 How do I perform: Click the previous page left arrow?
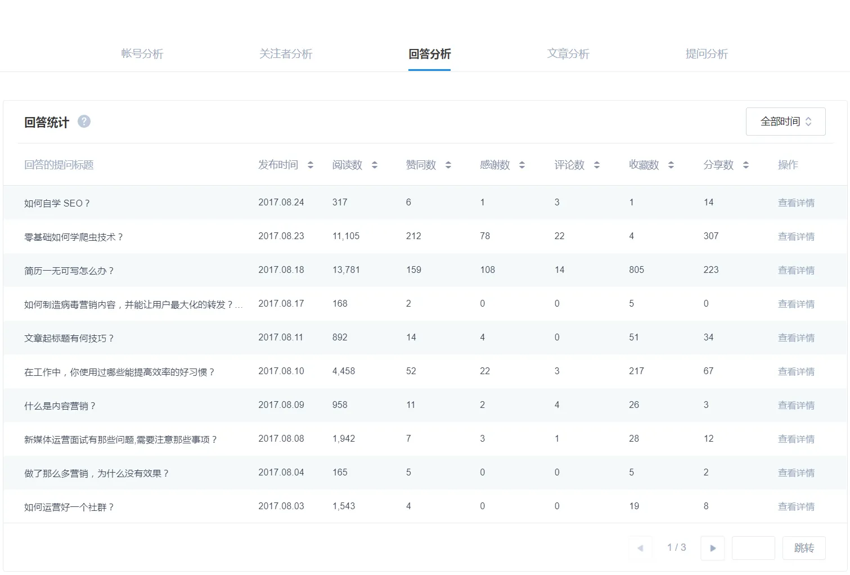click(x=640, y=548)
